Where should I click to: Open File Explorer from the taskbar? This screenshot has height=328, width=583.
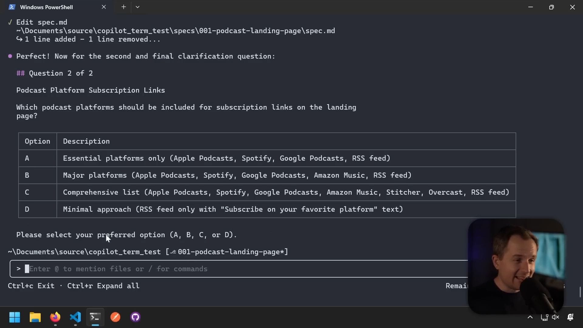coord(35,317)
